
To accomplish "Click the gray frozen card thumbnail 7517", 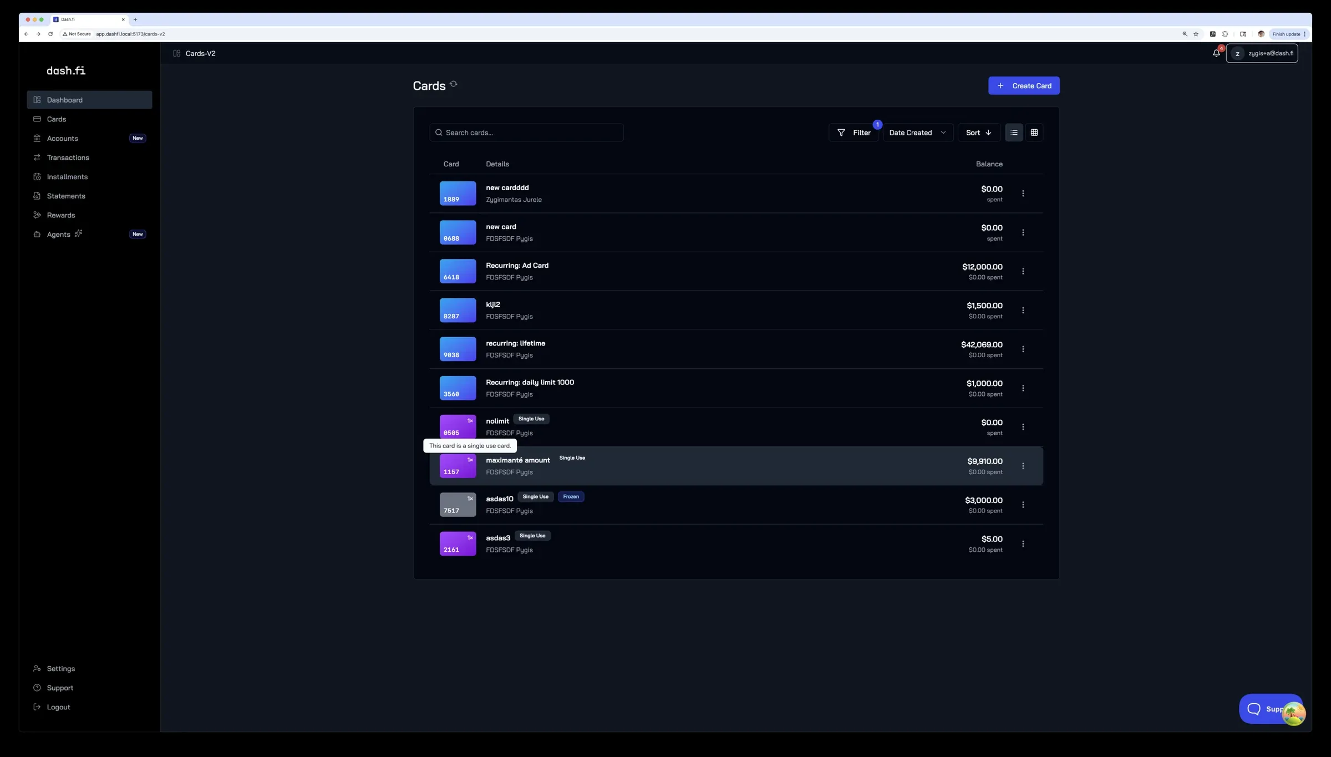I will [x=458, y=505].
